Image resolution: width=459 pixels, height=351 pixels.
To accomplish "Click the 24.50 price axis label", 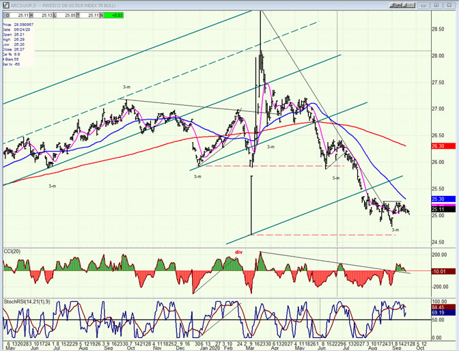I will pyautogui.click(x=438, y=242).
